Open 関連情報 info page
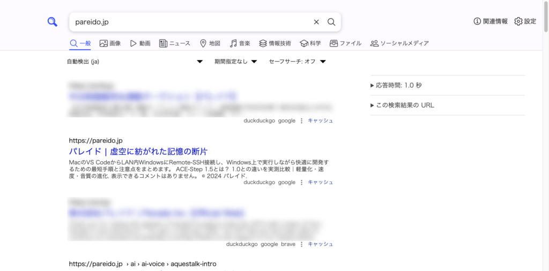Viewport: 549px width, 271px height. (x=491, y=21)
